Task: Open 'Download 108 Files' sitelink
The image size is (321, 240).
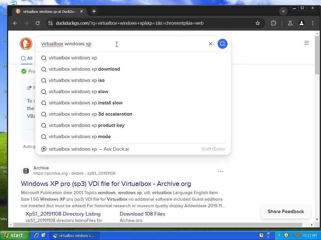Action: [142, 214]
